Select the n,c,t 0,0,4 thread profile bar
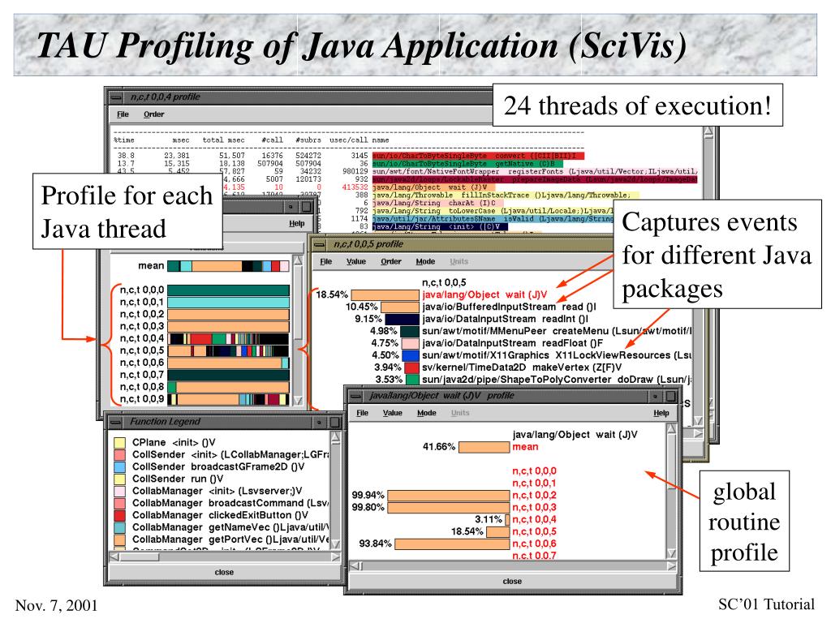This screenshot has height=623, width=831. 228,338
